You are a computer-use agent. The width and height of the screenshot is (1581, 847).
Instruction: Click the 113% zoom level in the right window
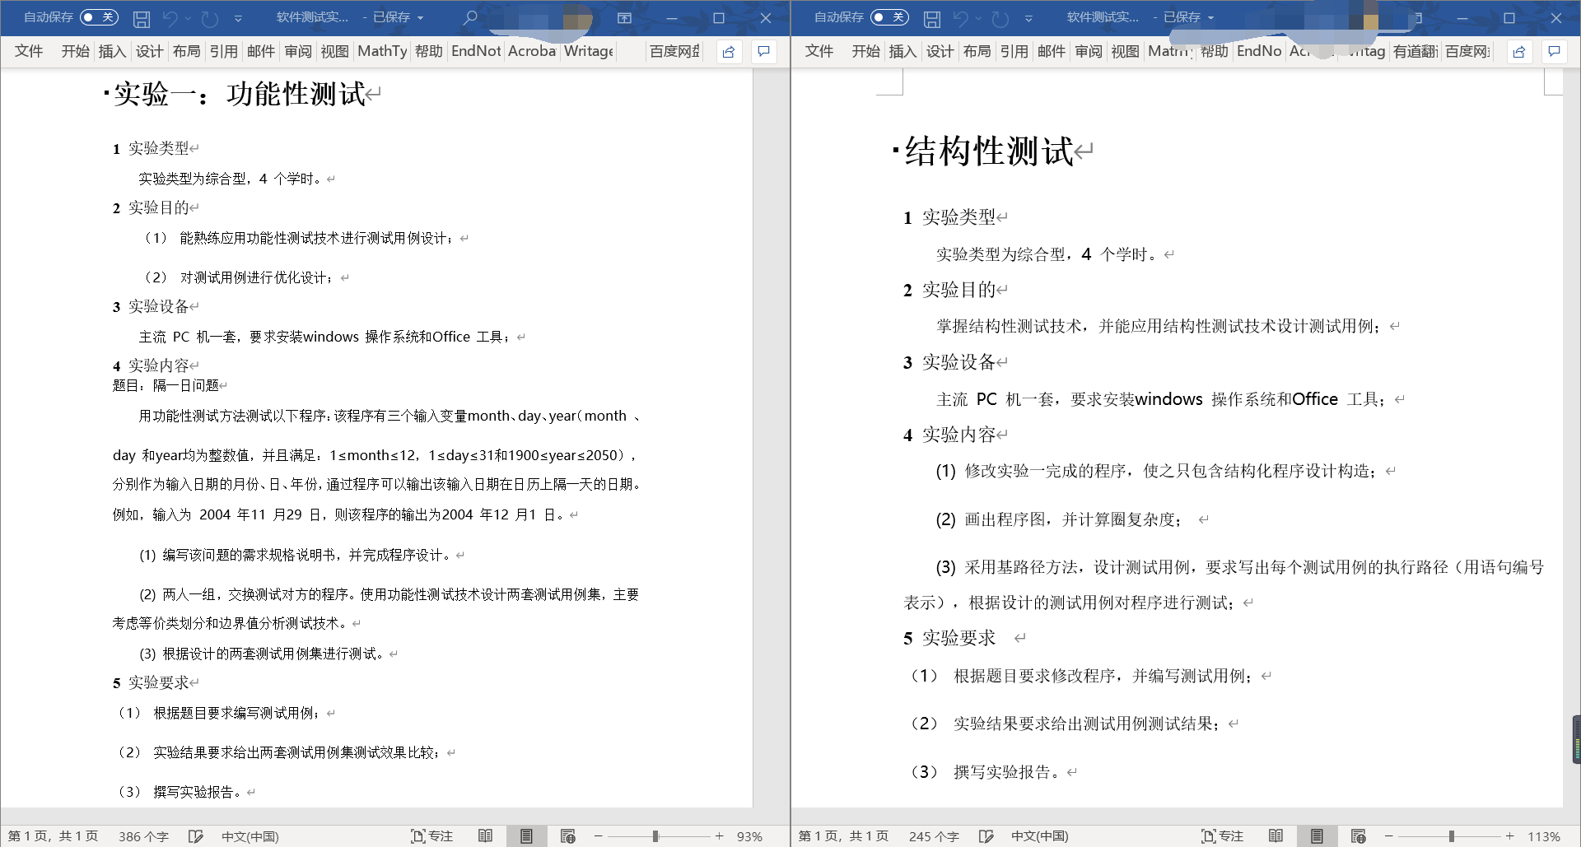click(x=1544, y=836)
